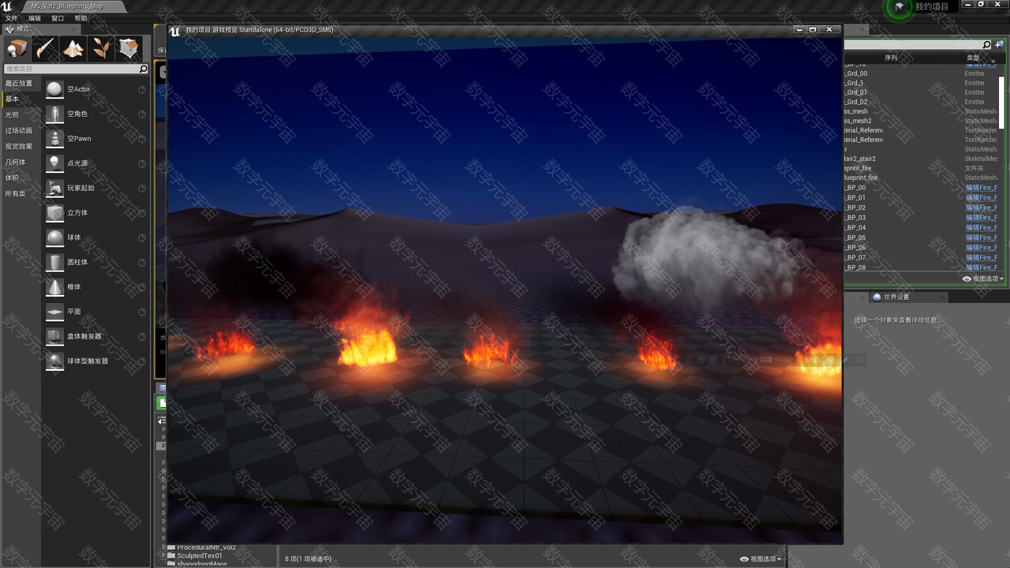Select the Place mode cube icon

17,49
